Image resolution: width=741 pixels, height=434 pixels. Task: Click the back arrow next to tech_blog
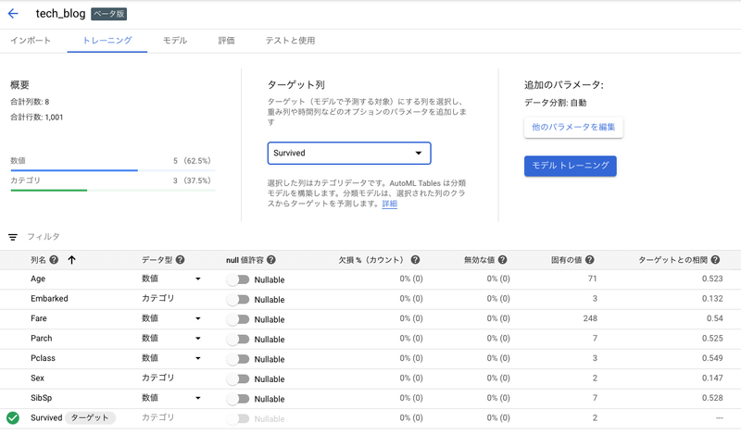coord(13,14)
